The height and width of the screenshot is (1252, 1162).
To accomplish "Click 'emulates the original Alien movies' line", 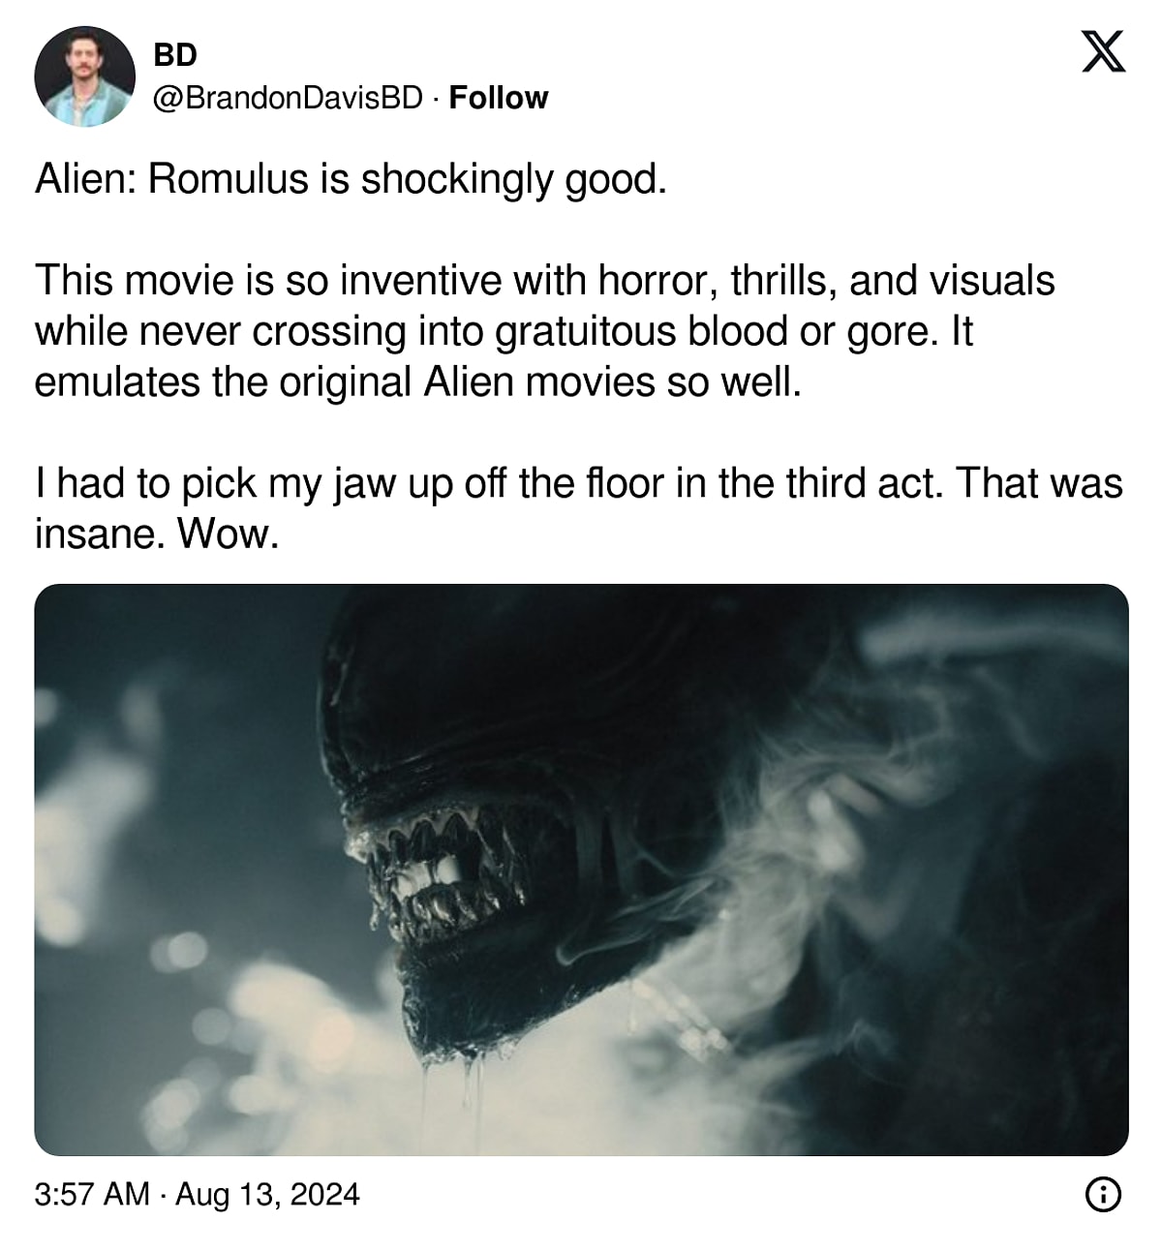I will [418, 382].
